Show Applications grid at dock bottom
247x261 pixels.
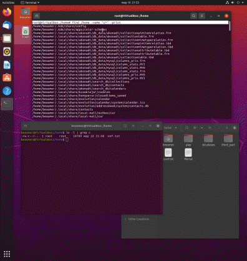coord(7,254)
